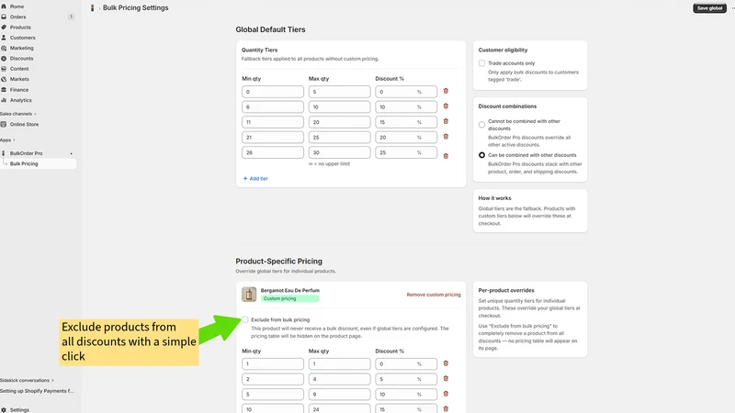735x413 pixels.
Task: Select Cannot be combined with other discounts
Action: pyautogui.click(x=481, y=125)
